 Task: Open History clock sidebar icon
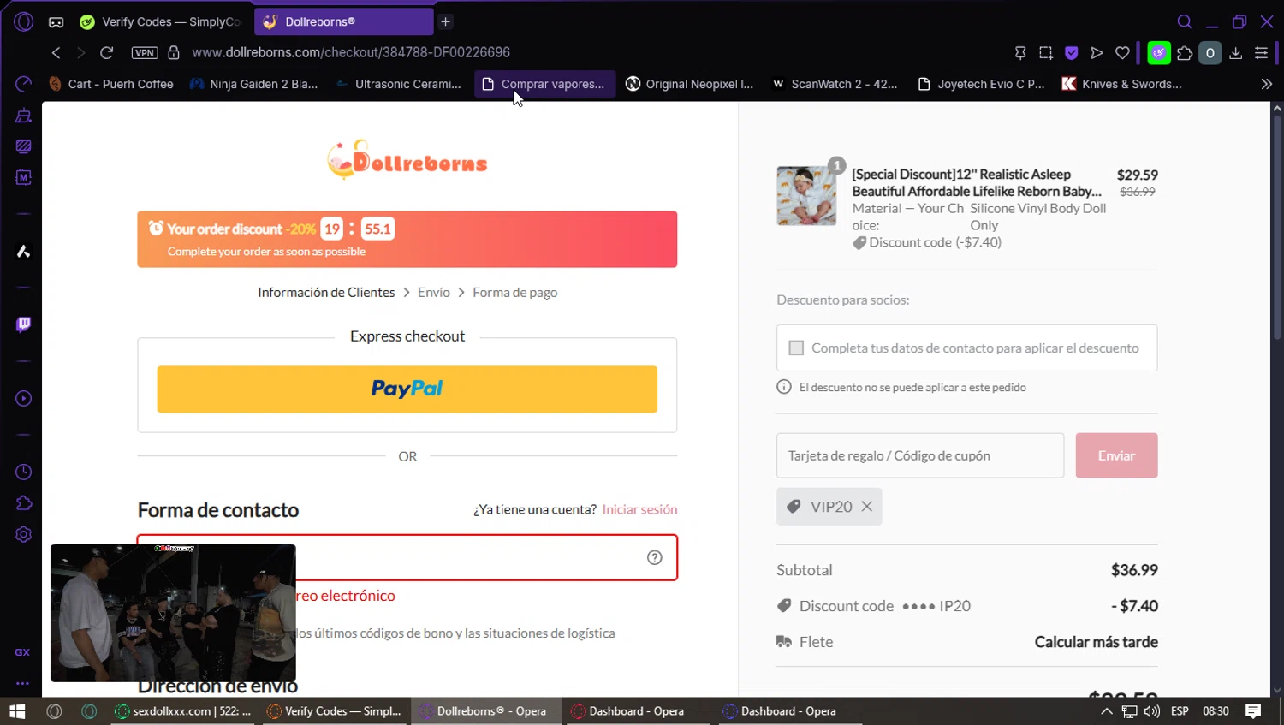(23, 472)
